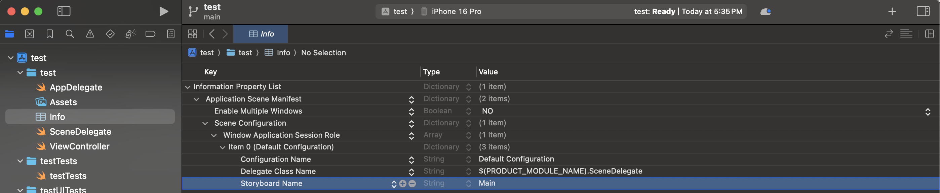The height and width of the screenshot is (193, 940).
Task: Toggle the left navigator sidebar
Action: tap(64, 11)
